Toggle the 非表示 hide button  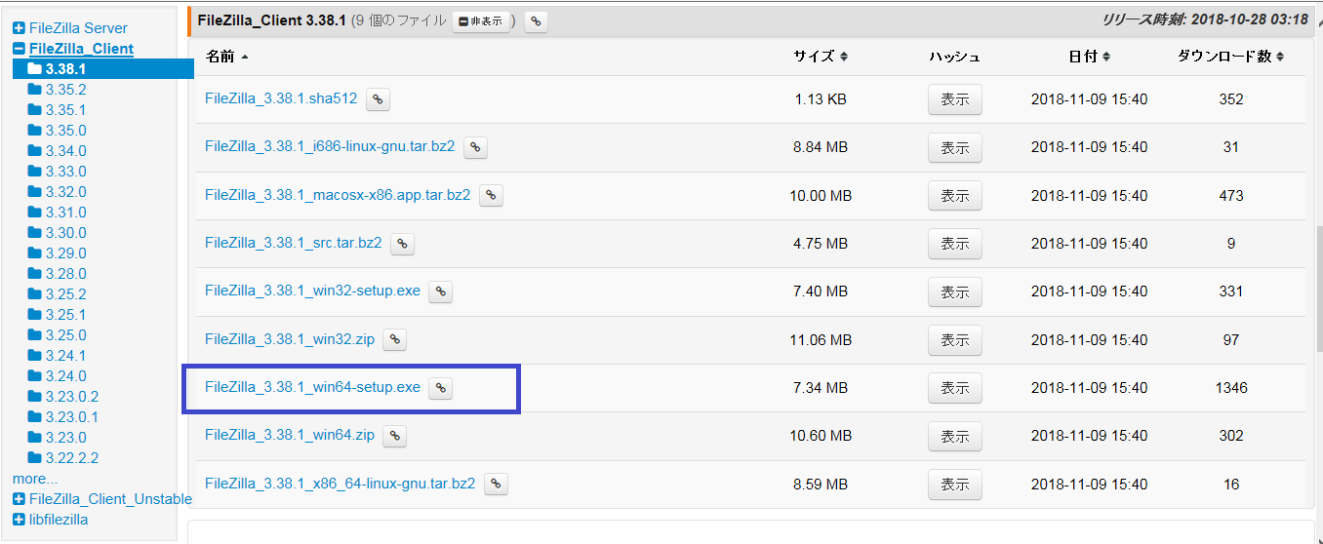(480, 20)
